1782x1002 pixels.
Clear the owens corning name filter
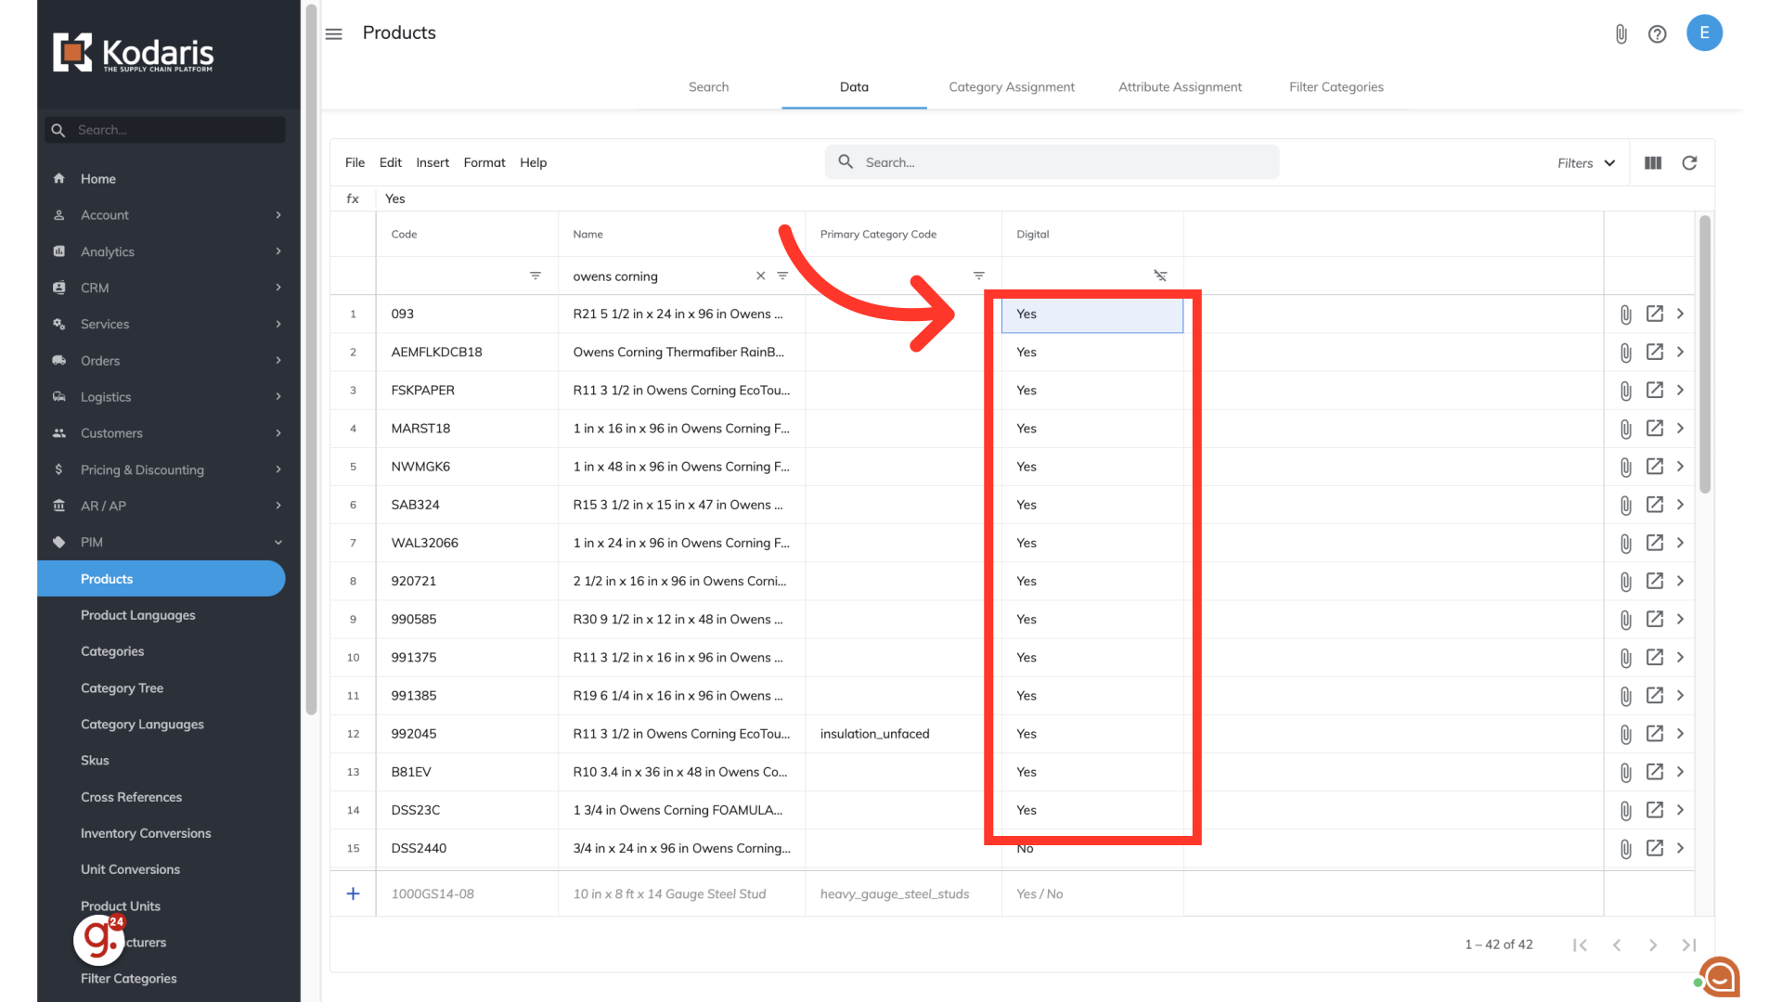760,276
